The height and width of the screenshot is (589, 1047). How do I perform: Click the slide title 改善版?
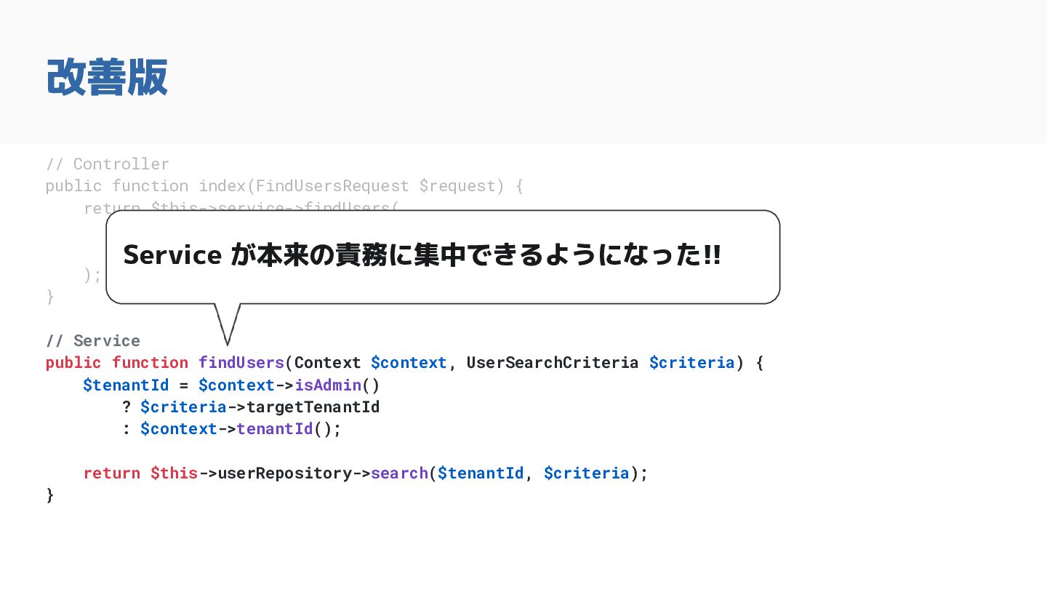[107, 77]
